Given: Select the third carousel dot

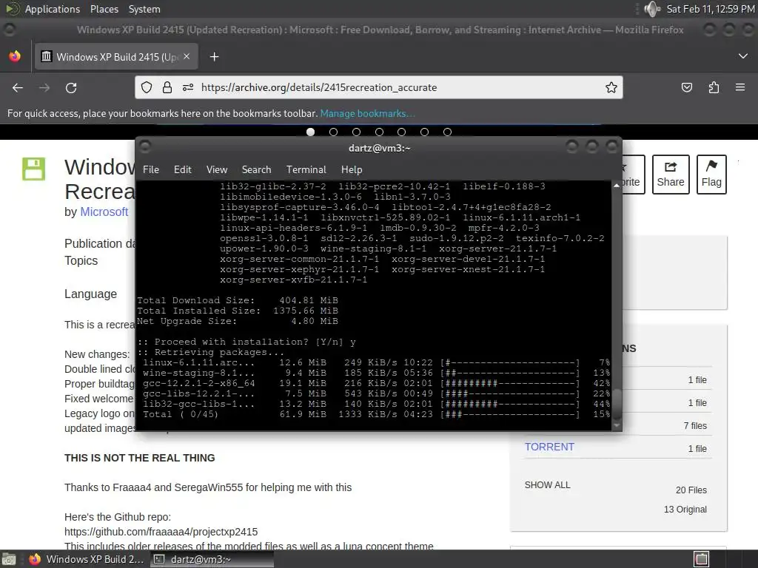Looking at the screenshot, I should pyautogui.click(x=356, y=132).
